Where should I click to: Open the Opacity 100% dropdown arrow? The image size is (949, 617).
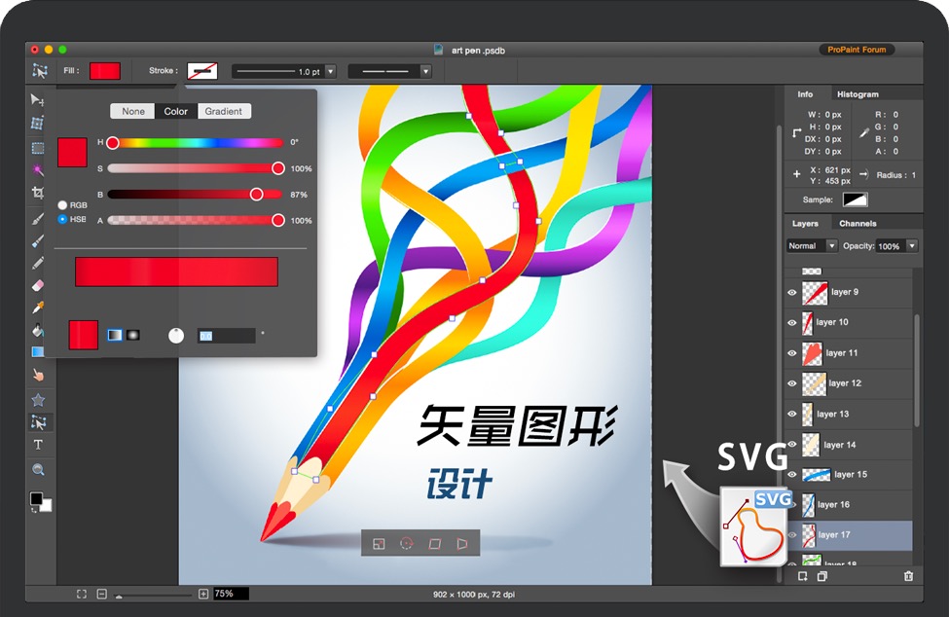pos(912,245)
